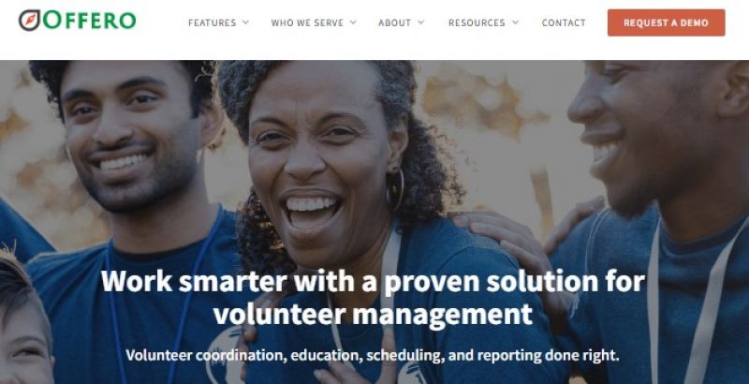Click the Offero compass logo icon

(x=30, y=20)
